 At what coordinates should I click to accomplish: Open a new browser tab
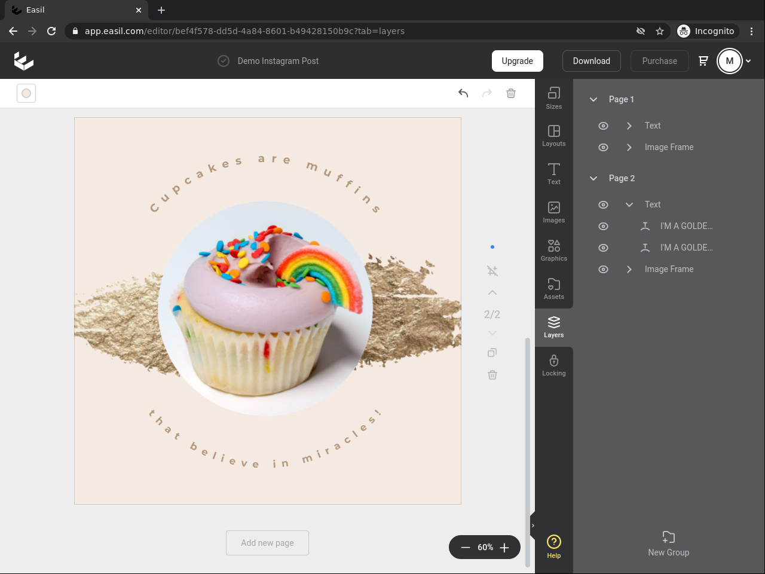pyautogui.click(x=161, y=10)
